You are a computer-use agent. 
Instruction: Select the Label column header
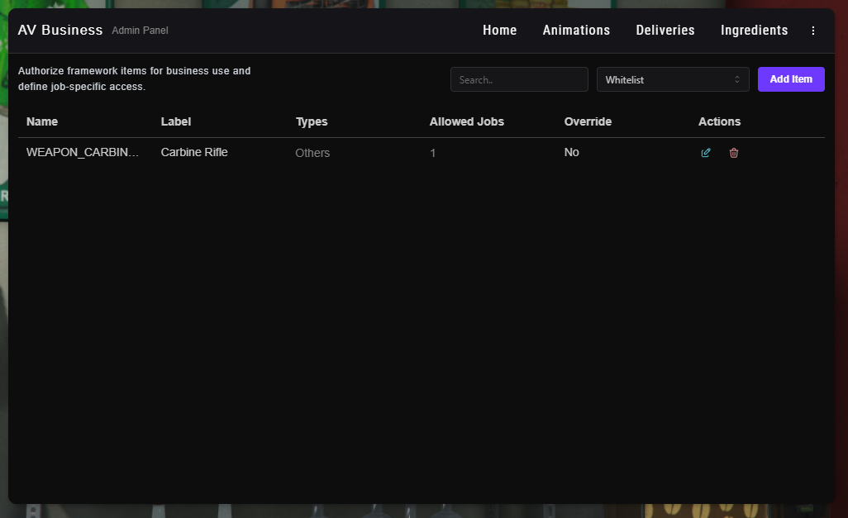coord(175,121)
